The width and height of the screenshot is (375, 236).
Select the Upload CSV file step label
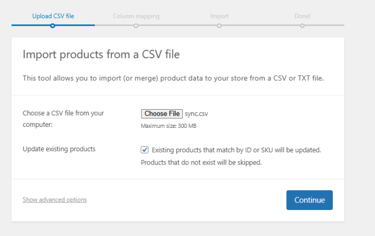click(53, 16)
